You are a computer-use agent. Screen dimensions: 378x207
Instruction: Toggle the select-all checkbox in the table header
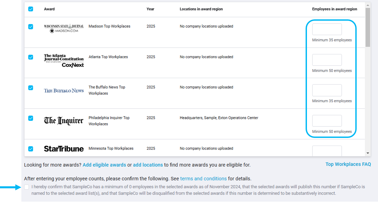click(x=31, y=9)
